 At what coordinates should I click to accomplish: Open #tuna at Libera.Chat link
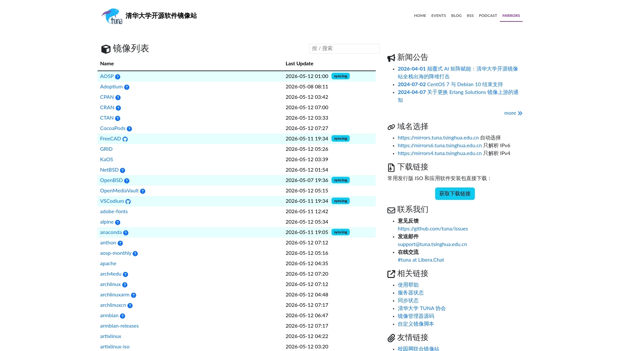(421, 260)
